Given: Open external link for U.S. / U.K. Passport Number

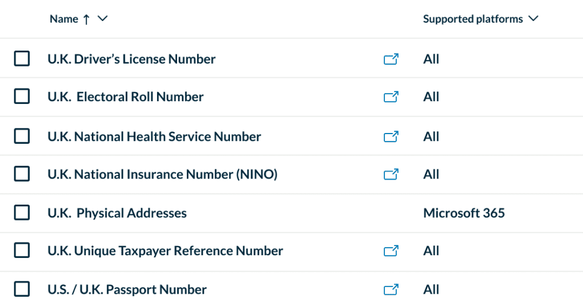Looking at the screenshot, I should click(x=391, y=290).
